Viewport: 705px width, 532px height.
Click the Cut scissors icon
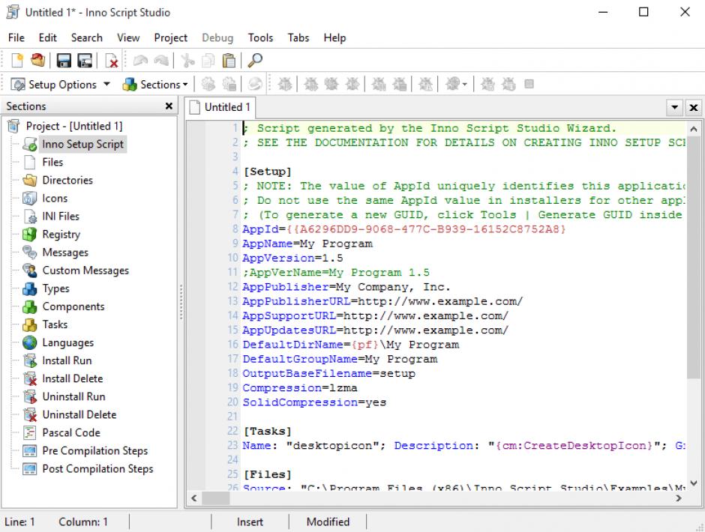click(187, 60)
